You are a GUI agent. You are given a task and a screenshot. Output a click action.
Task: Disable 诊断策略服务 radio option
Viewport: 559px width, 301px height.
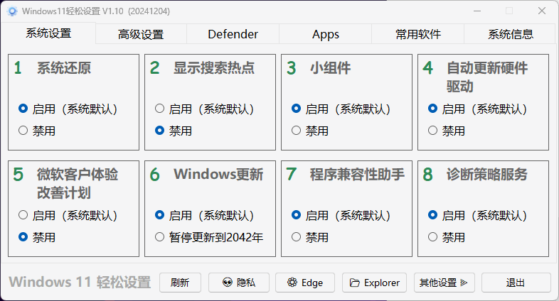point(432,236)
